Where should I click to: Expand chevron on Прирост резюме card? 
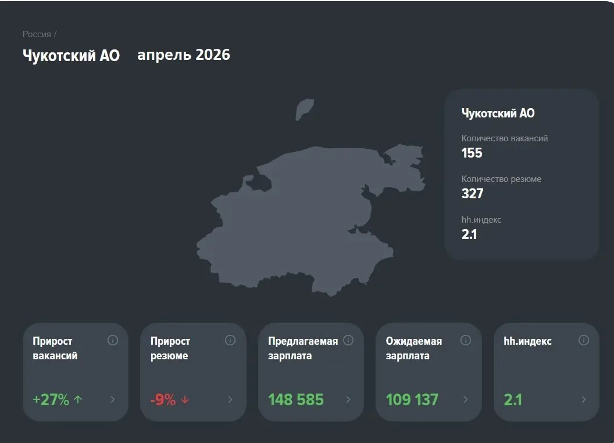point(230,399)
